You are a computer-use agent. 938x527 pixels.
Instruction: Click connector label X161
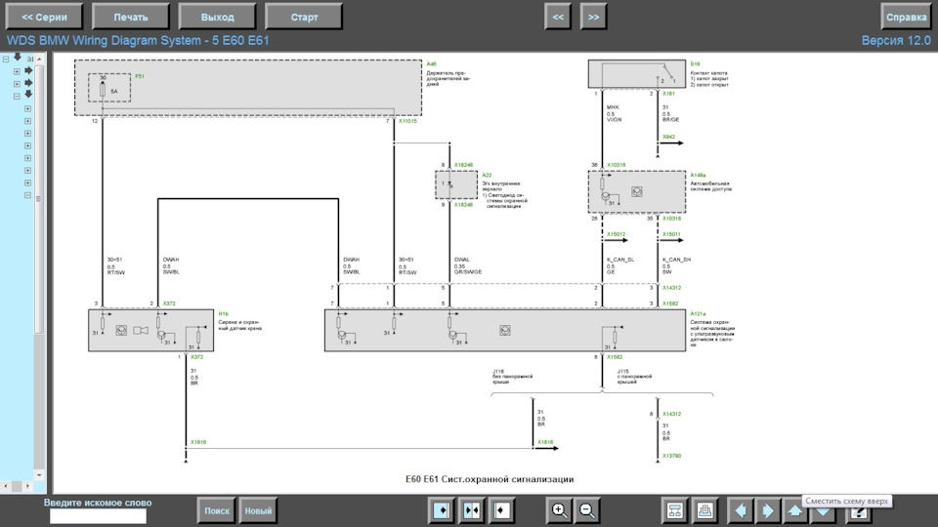[668, 94]
